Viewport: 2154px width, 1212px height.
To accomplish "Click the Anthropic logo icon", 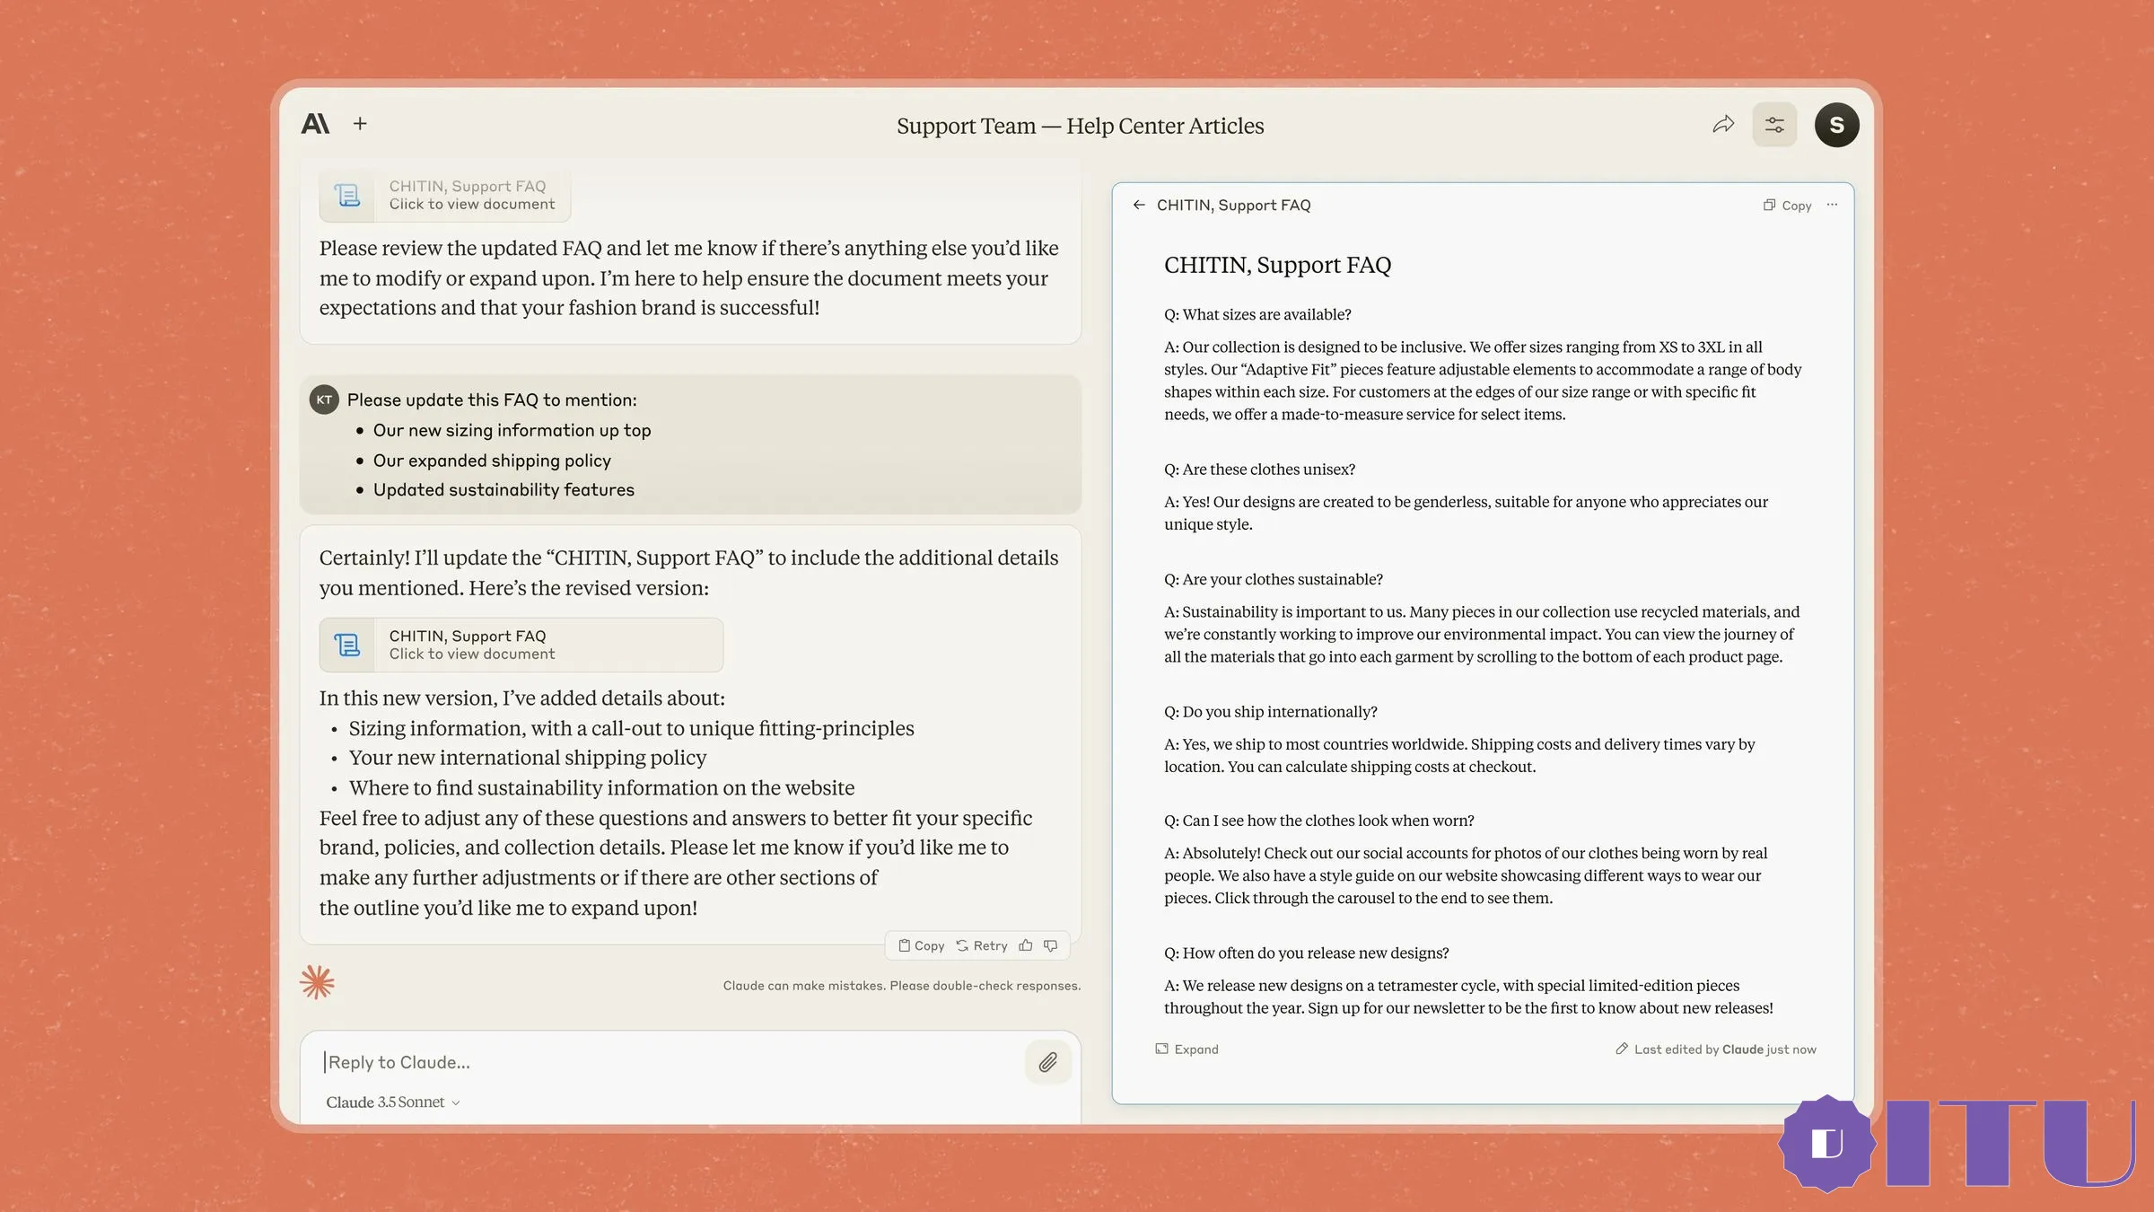I will (x=315, y=124).
